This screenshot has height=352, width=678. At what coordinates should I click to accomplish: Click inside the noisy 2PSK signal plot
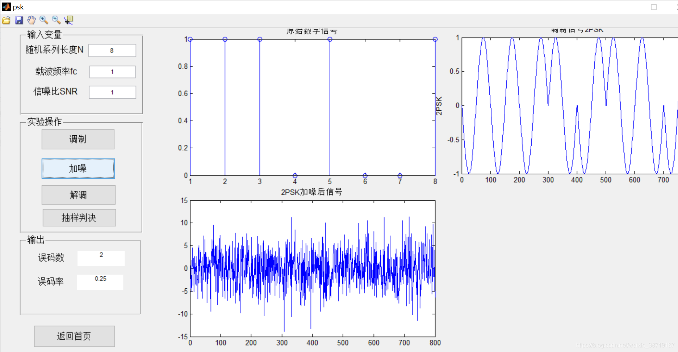click(313, 268)
